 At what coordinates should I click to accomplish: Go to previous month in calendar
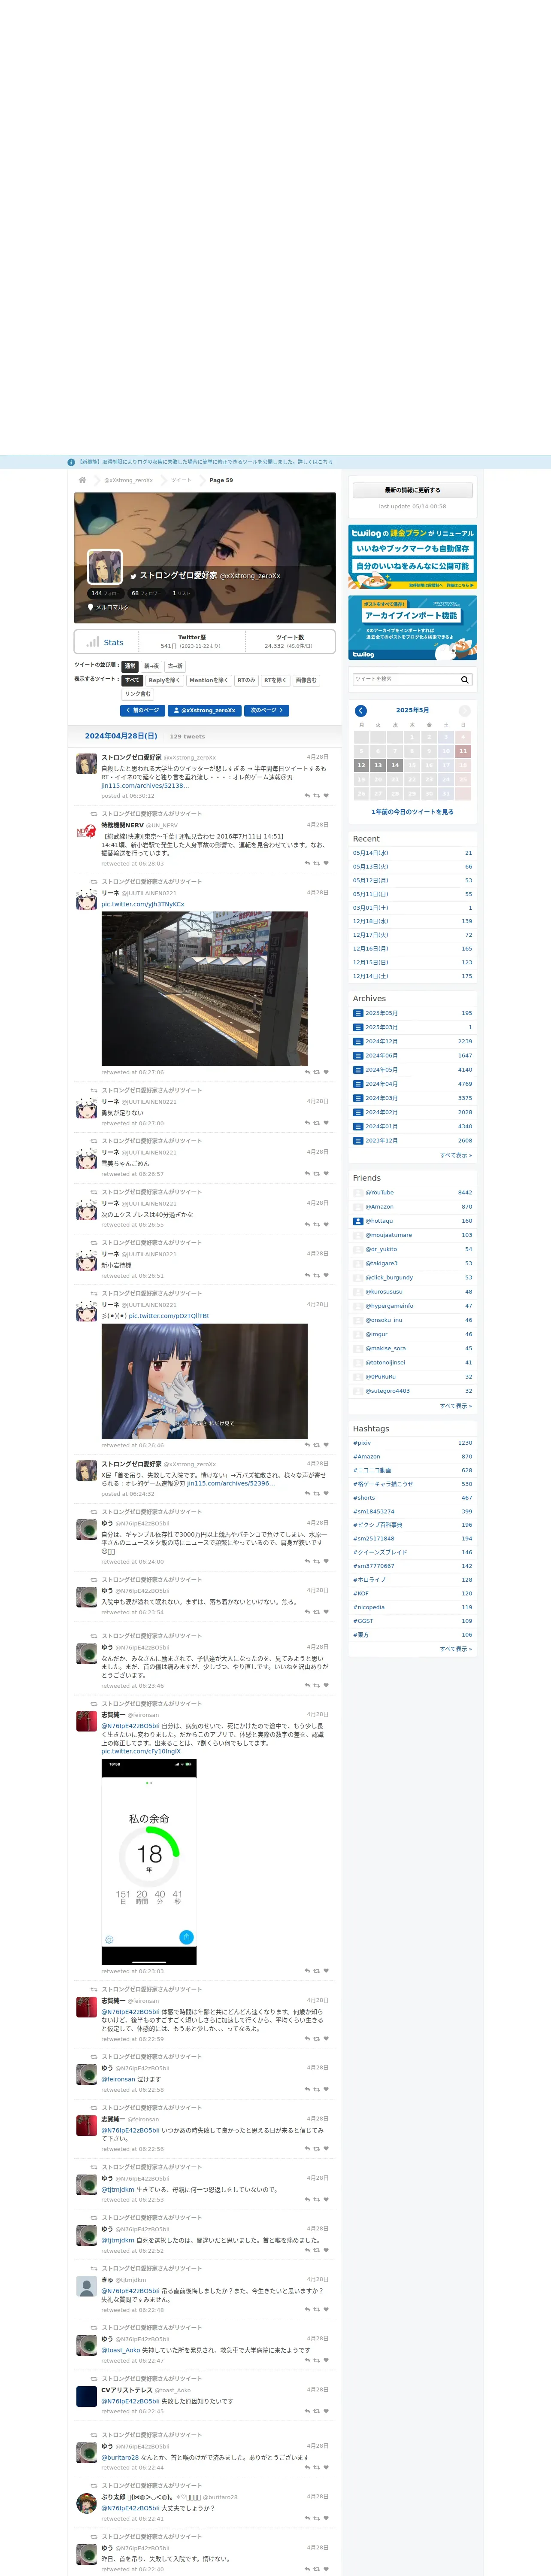pos(361,710)
